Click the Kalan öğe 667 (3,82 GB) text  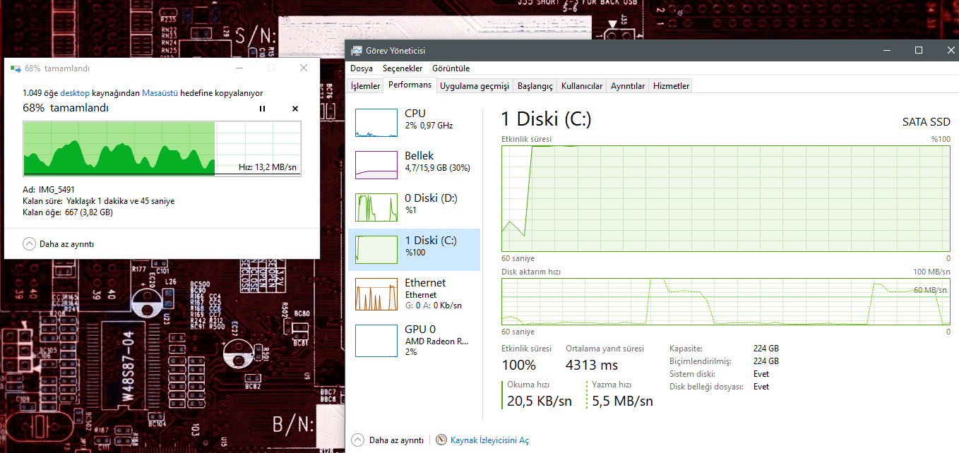(x=68, y=212)
